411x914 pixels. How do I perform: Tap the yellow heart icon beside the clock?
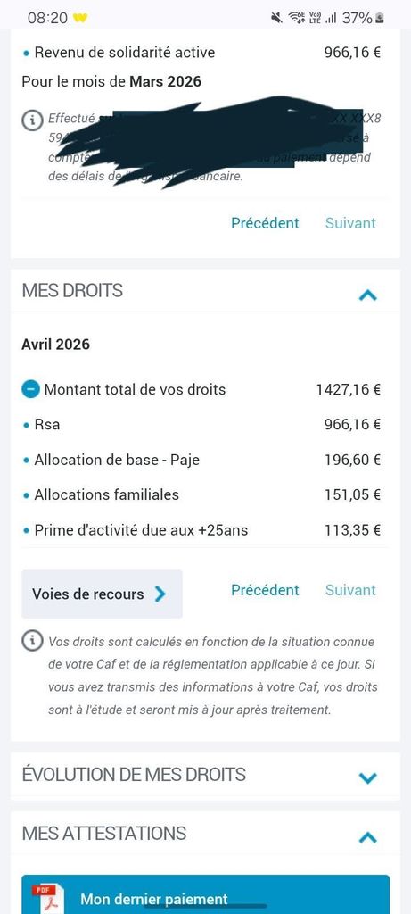coord(80,18)
